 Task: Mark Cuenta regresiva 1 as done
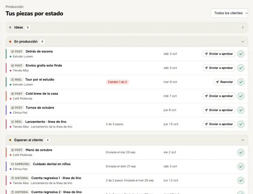(241, 181)
